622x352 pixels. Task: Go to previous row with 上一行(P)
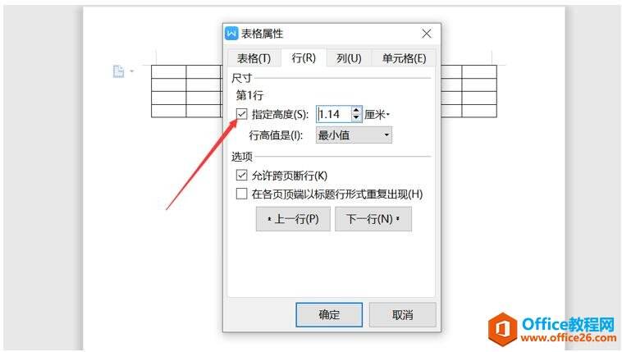(293, 218)
